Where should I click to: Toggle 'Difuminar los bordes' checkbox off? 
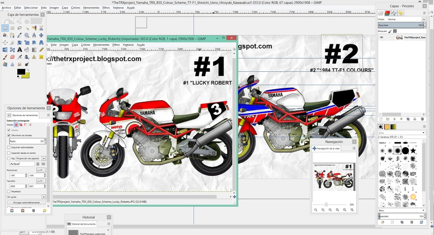pyautogui.click(x=9, y=135)
